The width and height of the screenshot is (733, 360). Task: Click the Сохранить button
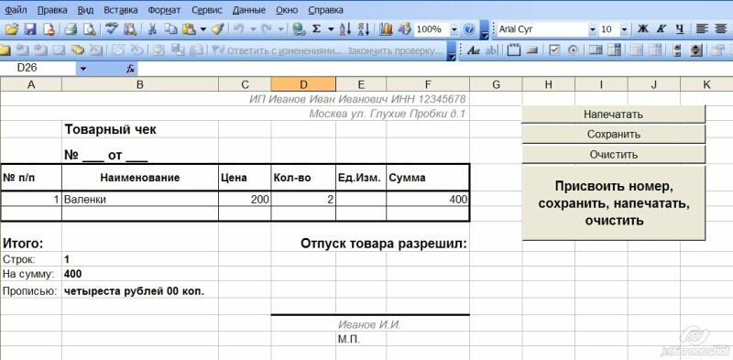[613, 134]
